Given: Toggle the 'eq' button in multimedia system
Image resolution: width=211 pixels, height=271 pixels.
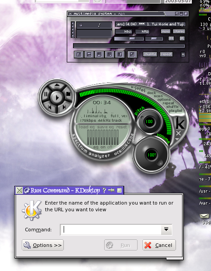Looking at the screenshot, I should pyautogui.click(x=171, y=38).
